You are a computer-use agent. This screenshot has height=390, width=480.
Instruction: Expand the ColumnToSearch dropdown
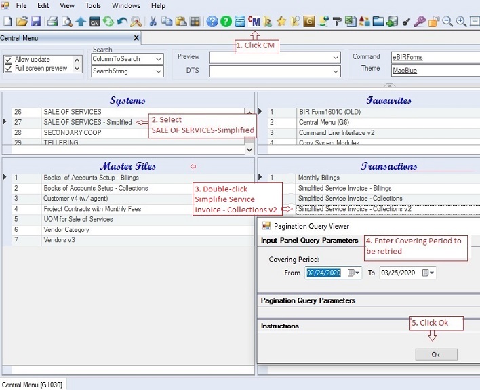coord(159,60)
